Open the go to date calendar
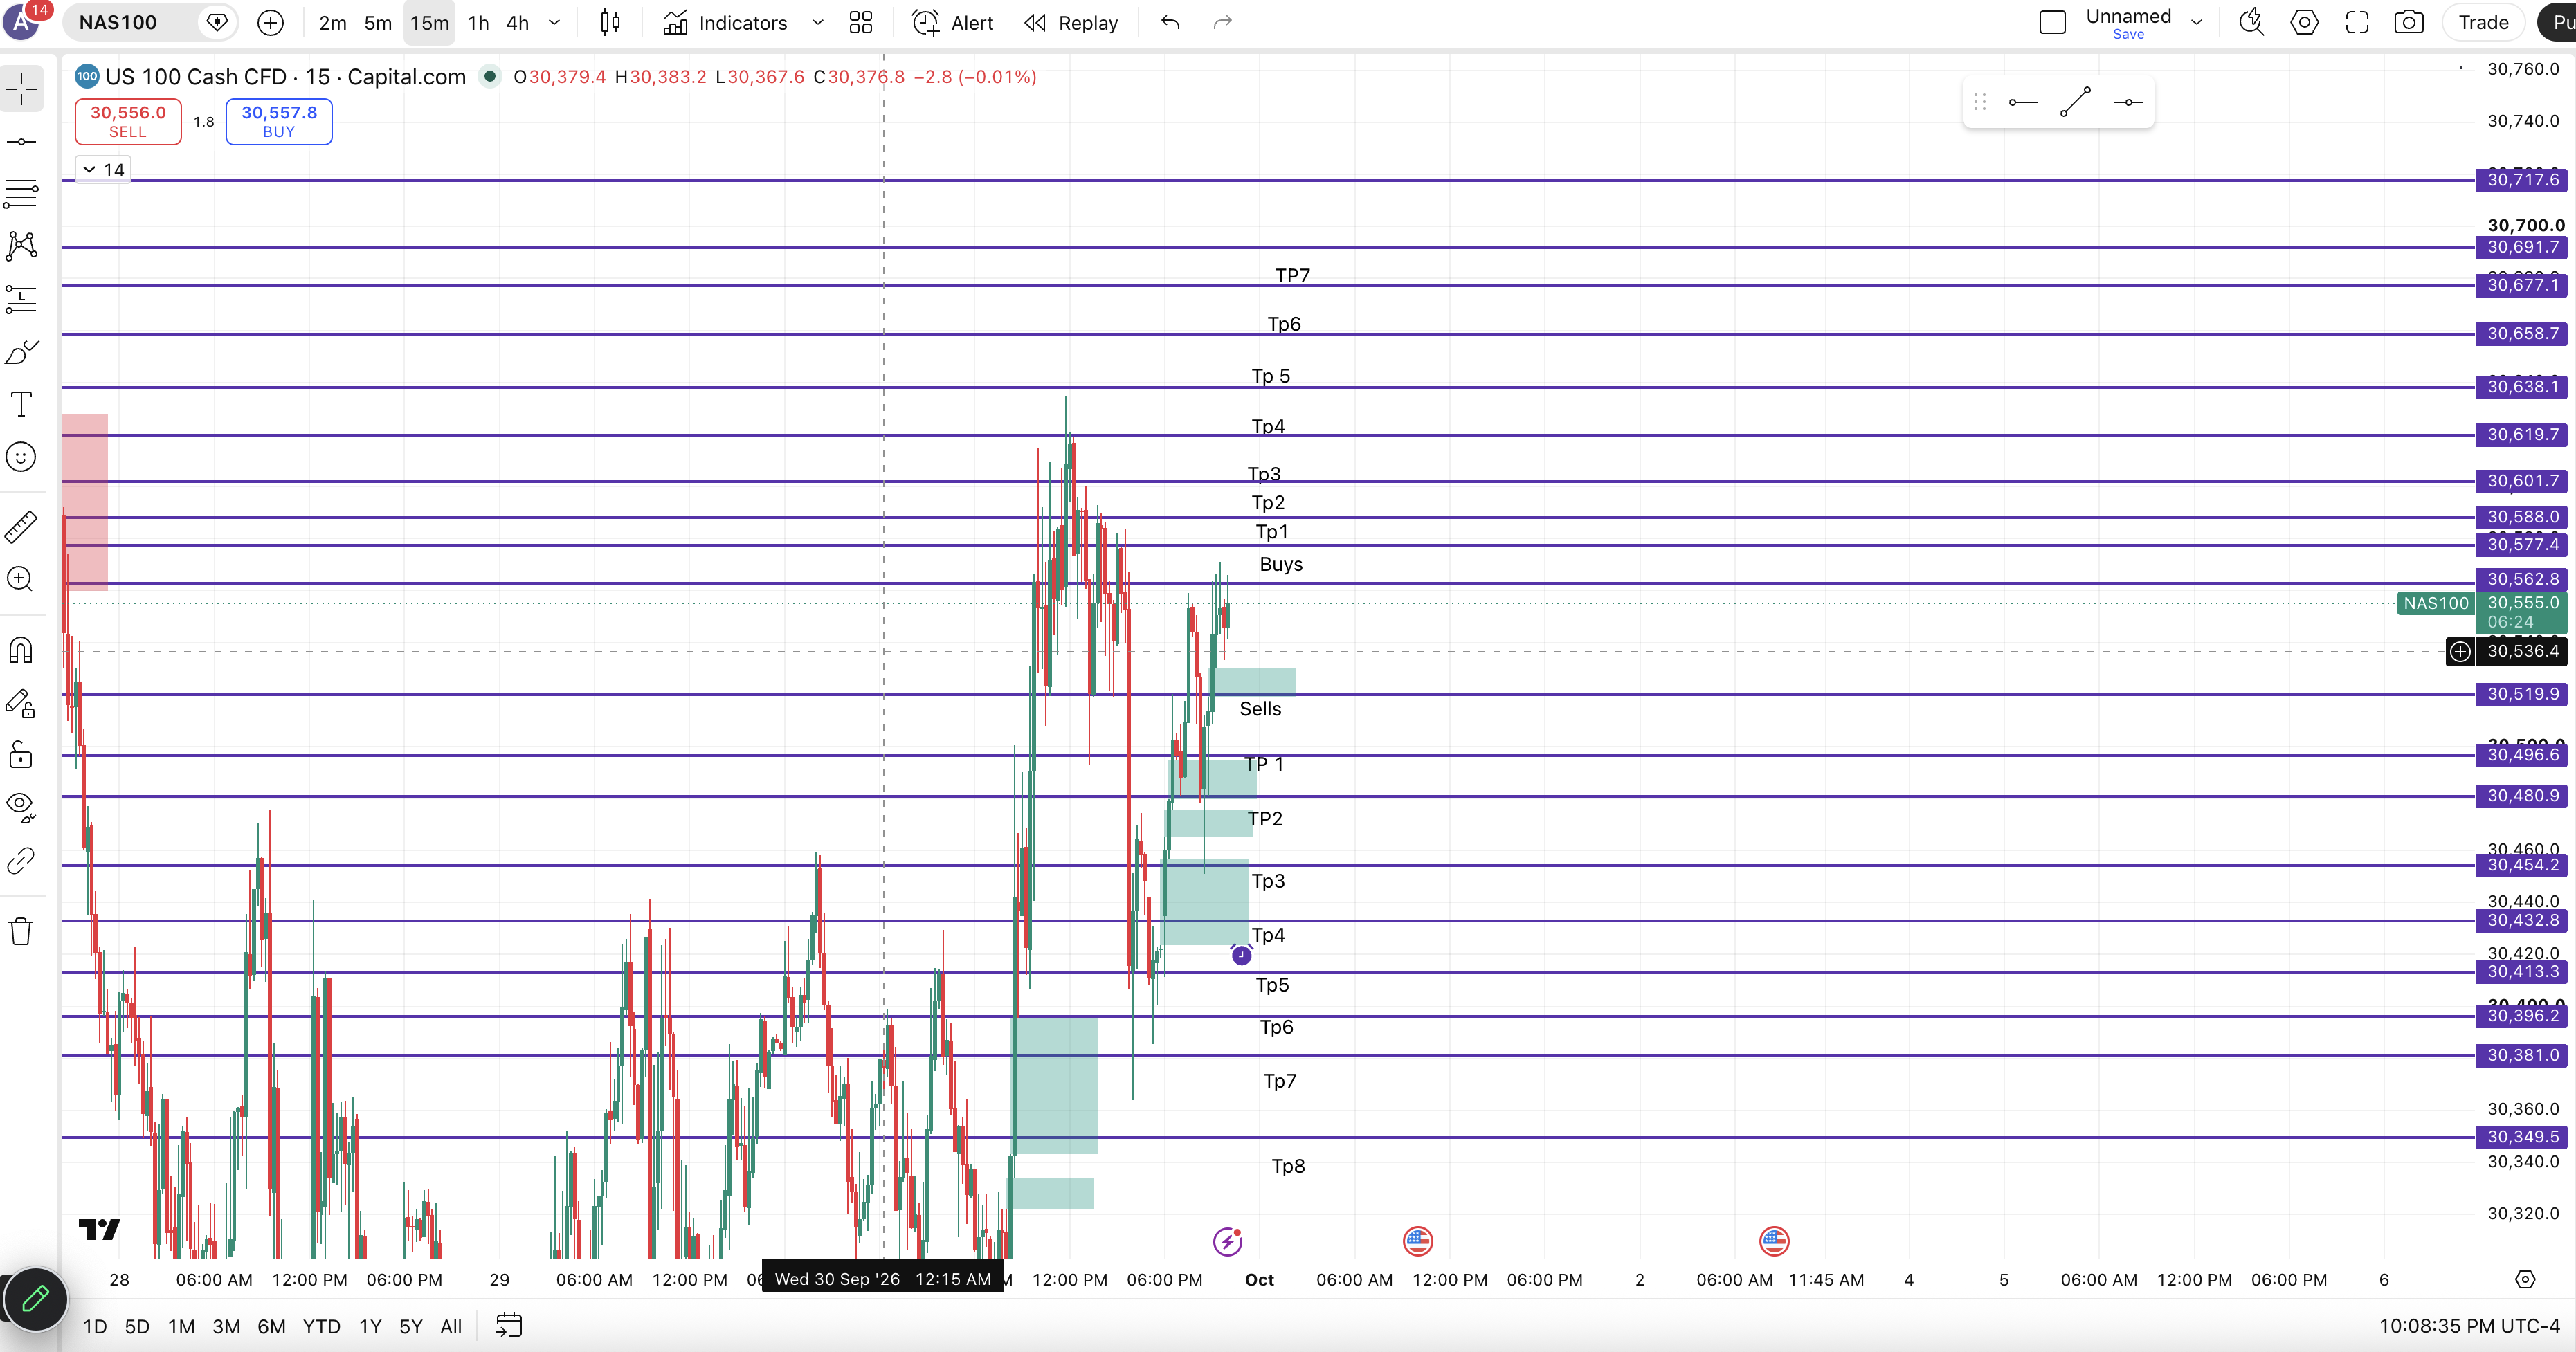2576x1352 pixels. tap(509, 1325)
